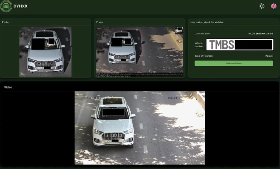Image resolution: width=280 pixels, height=169 pixels.
Task: Click the Download video button
Action: (234, 63)
